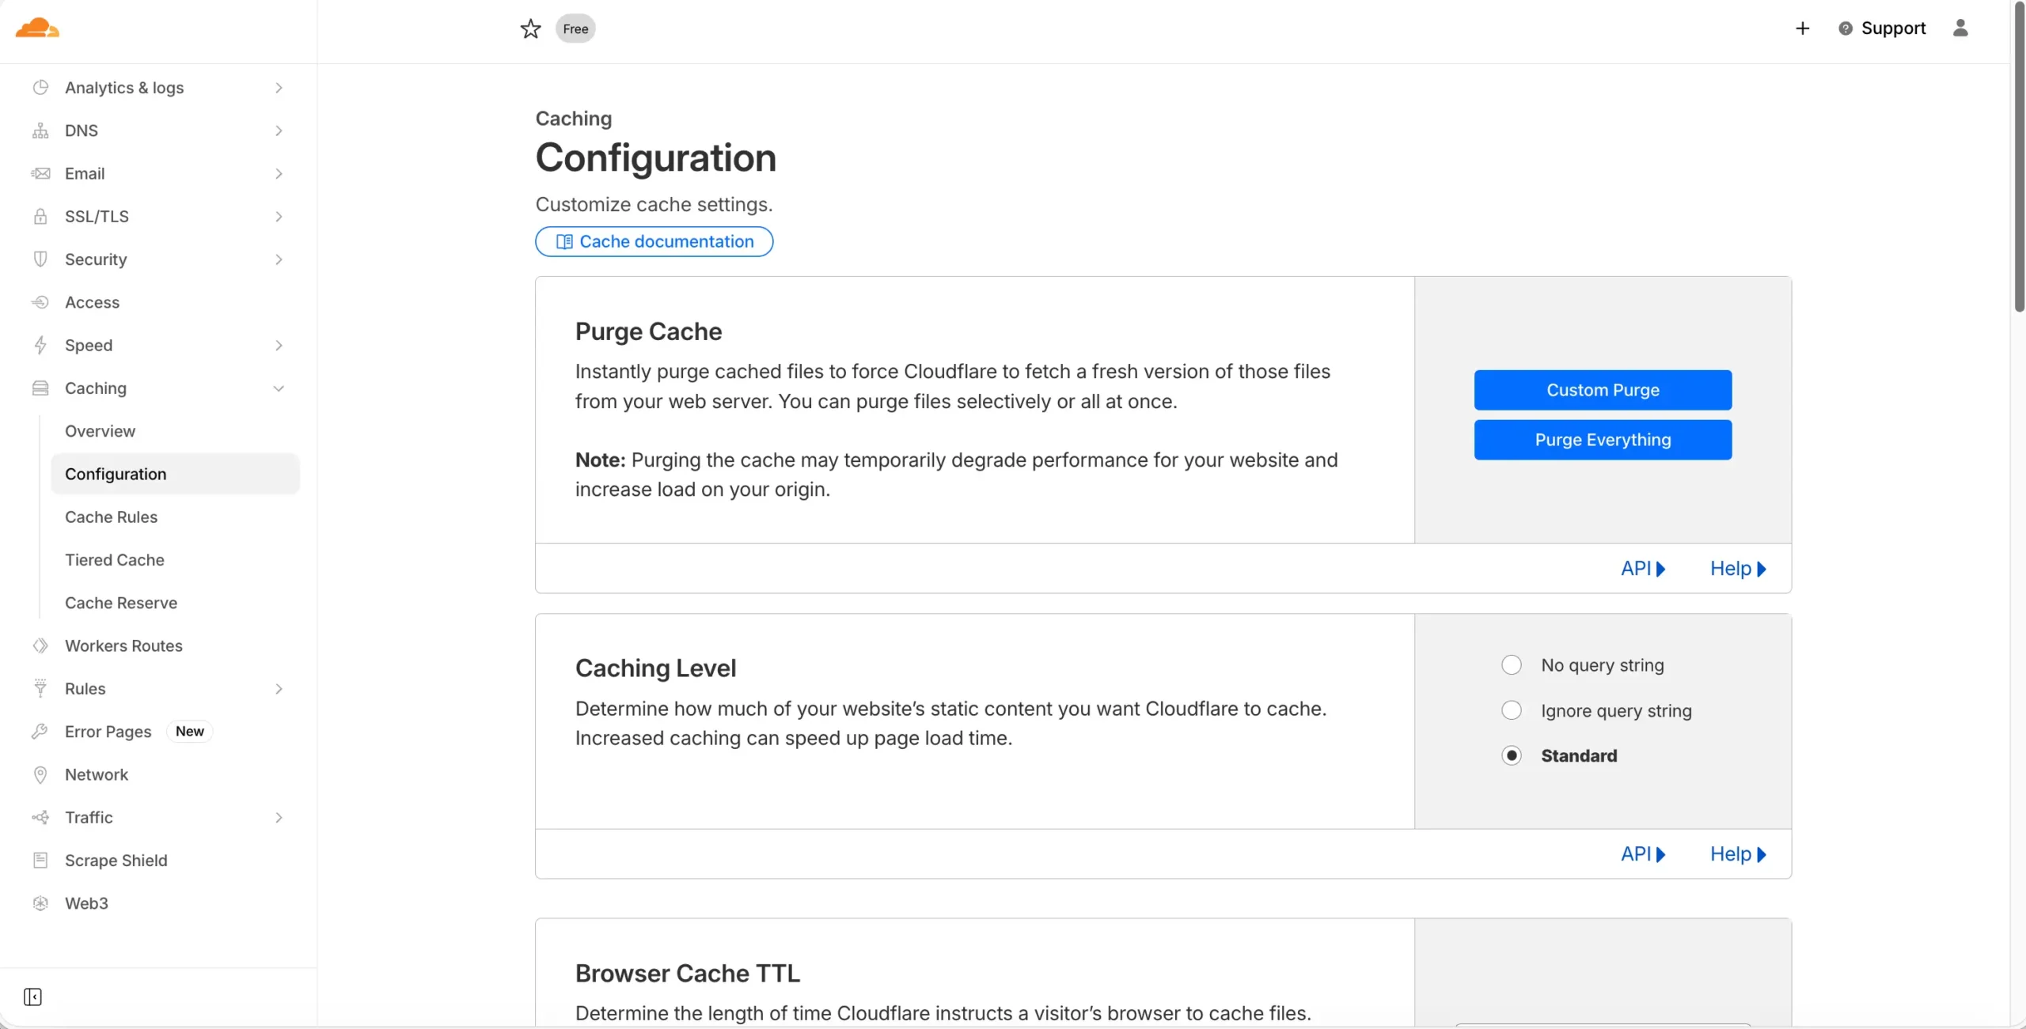This screenshot has width=2026, height=1029.
Task: Select the Ignore query string option
Action: [x=1511, y=710]
